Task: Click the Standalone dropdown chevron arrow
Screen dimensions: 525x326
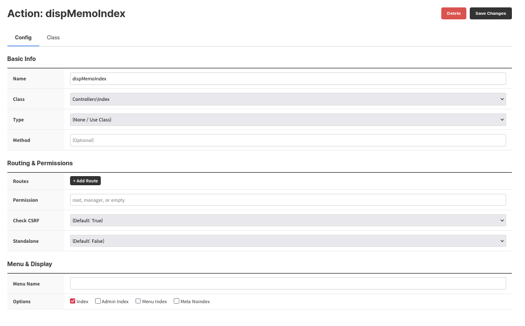Action: pos(502,241)
